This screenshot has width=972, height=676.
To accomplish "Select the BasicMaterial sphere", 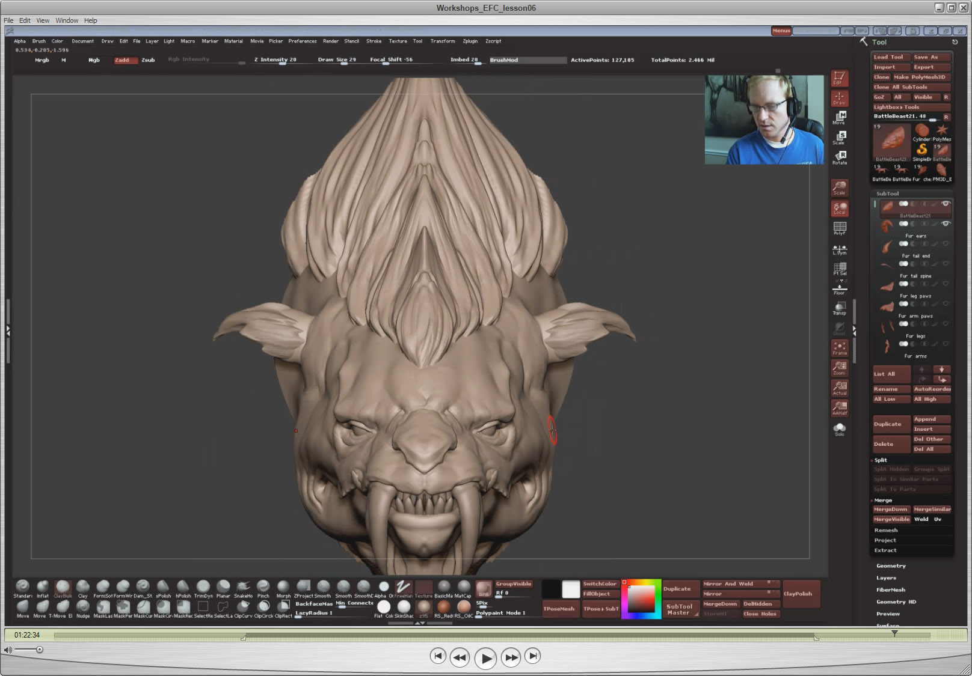I will pos(444,588).
